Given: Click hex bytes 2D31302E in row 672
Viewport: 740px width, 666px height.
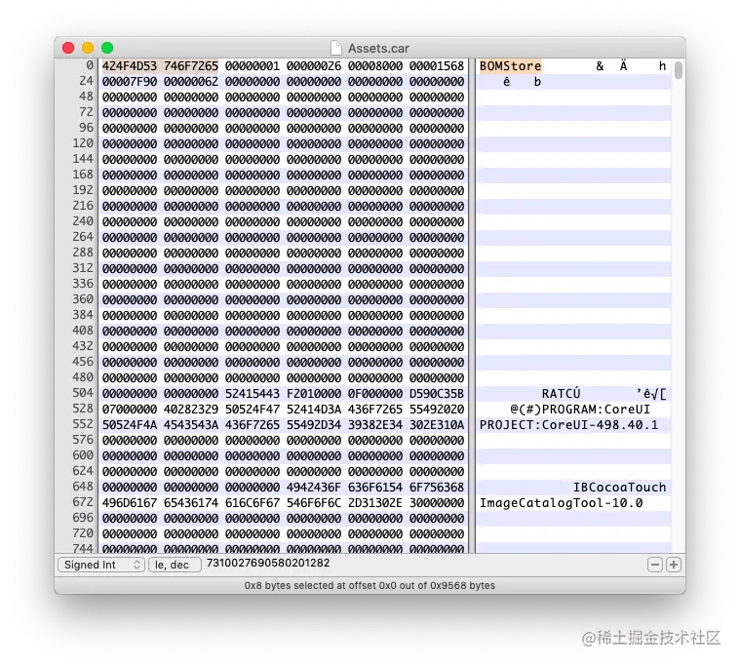Looking at the screenshot, I should tap(375, 503).
